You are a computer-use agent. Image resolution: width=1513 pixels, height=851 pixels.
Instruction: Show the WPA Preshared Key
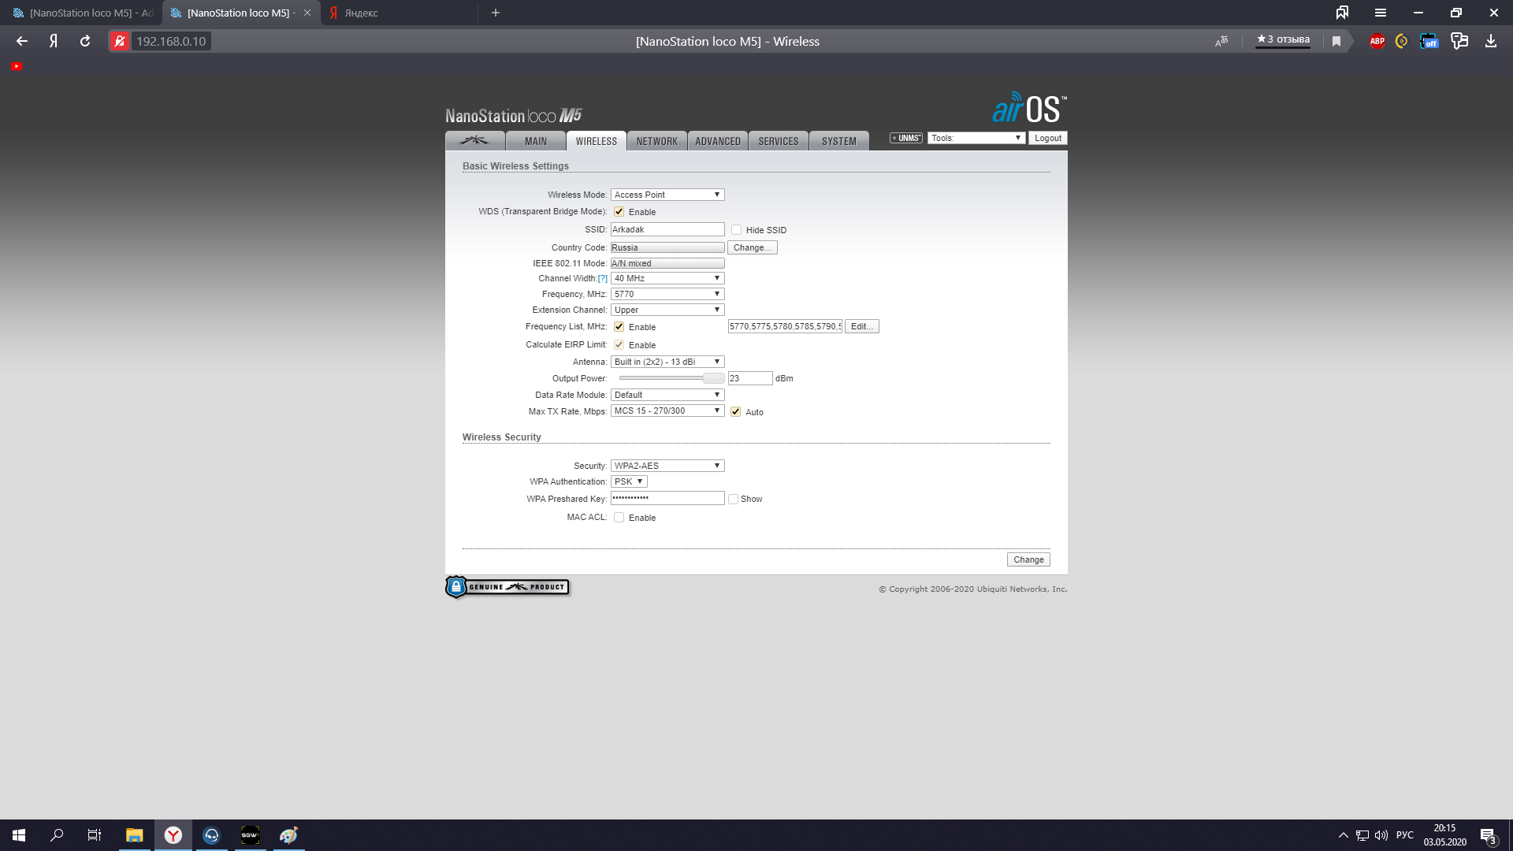pyautogui.click(x=734, y=500)
